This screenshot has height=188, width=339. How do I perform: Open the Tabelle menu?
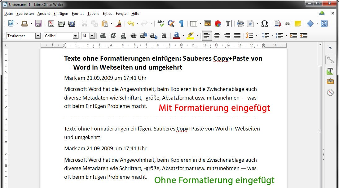point(93,14)
